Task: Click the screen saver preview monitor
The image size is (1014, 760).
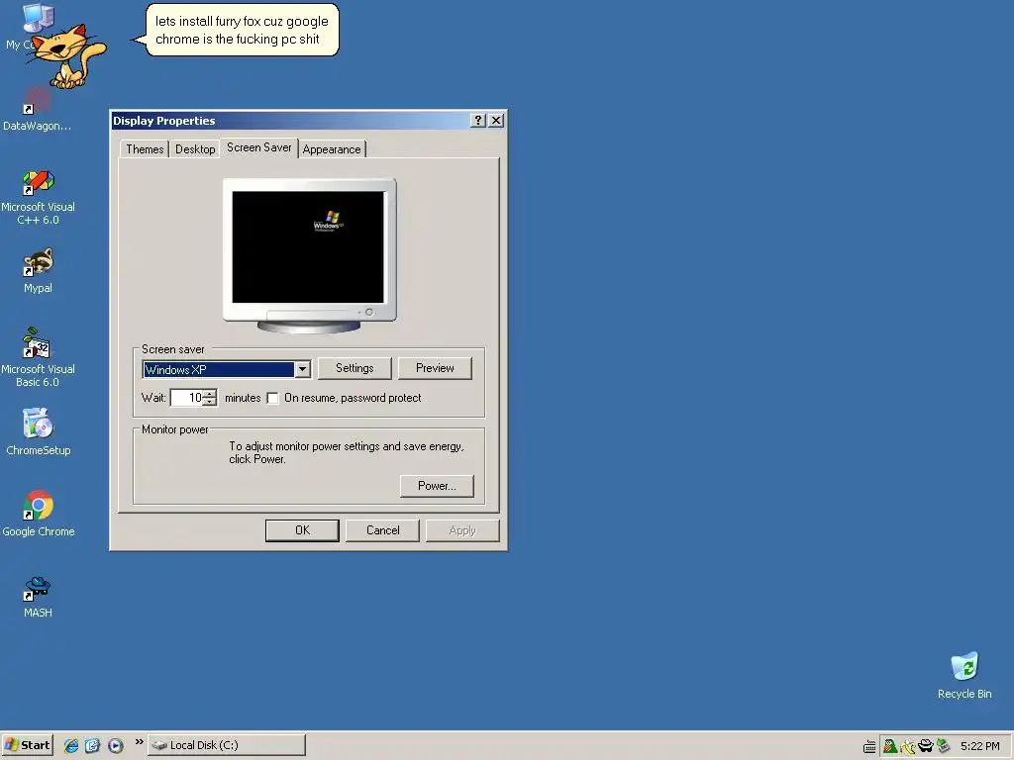Action: [309, 254]
